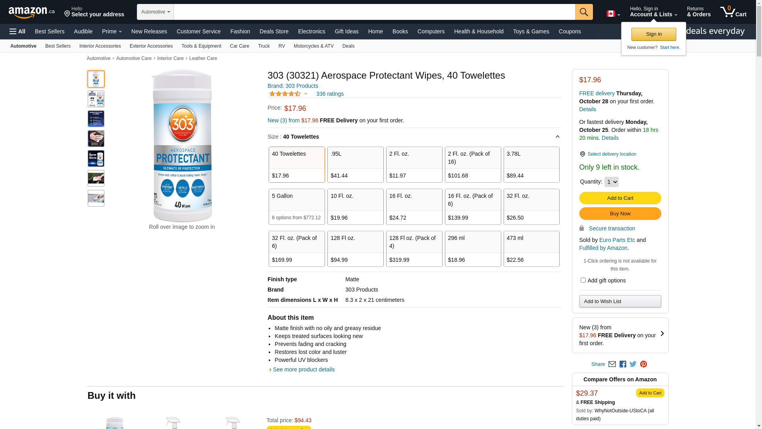Share on Twitter icon

633,364
